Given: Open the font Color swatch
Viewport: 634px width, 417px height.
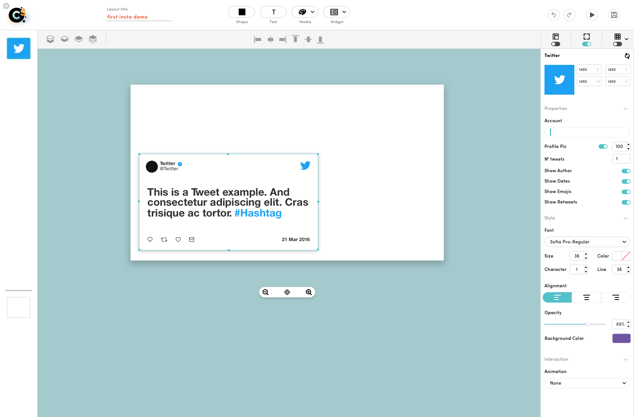Looking at the screenshot, I should [621, 256].
